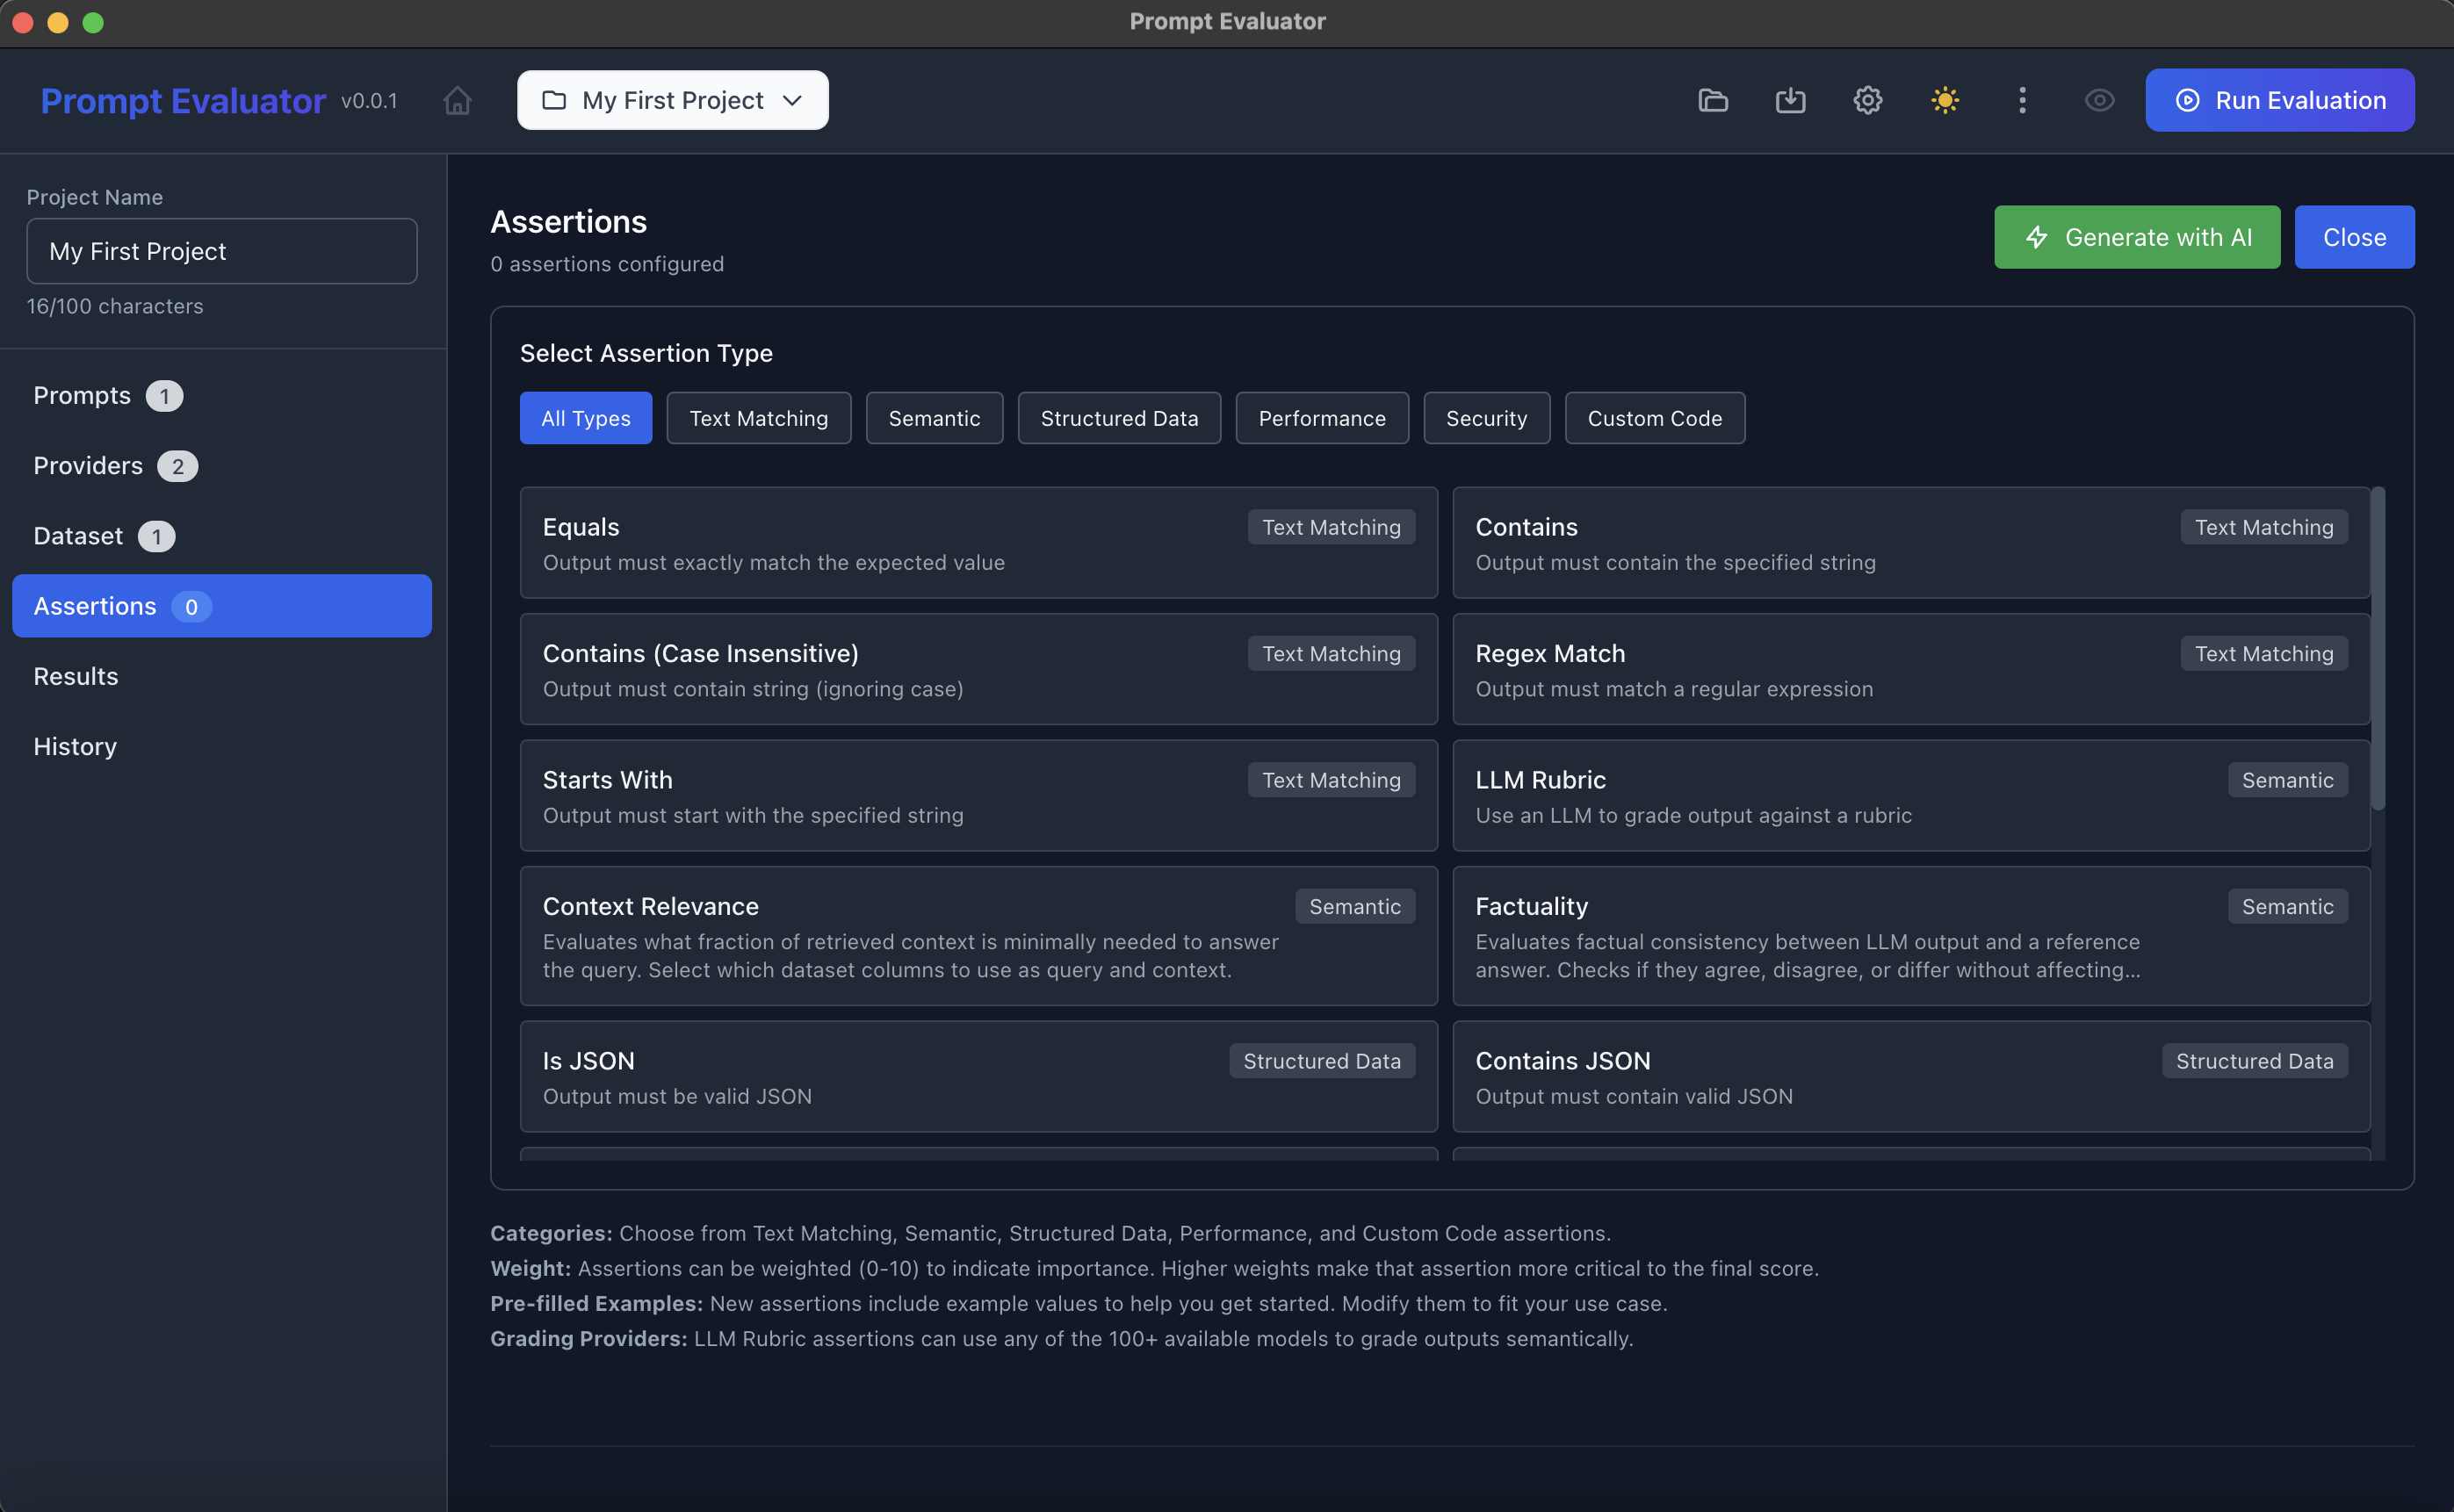Toggle light mode with the sun icon
The image size is (2454, 1512).
(1944, 100)
